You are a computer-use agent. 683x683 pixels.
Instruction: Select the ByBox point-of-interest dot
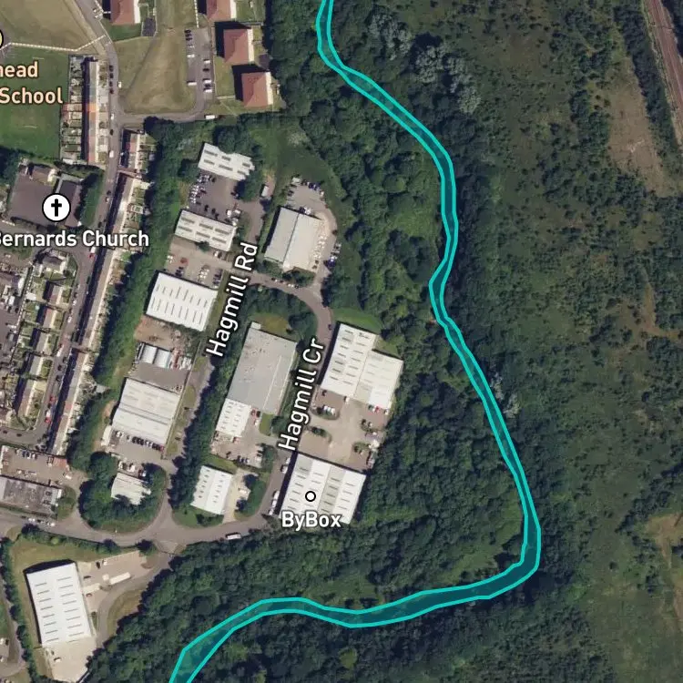point(311,495)
